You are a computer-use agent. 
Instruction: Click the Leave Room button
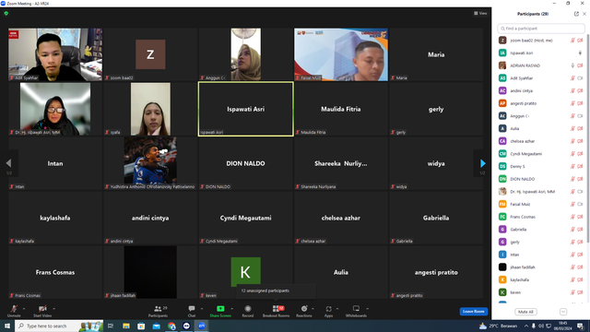[x=473, y=312]
